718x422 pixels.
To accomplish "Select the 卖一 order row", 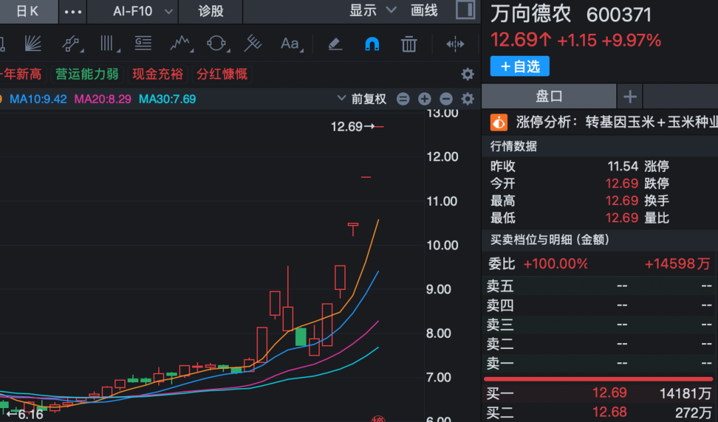I will 599,364.
